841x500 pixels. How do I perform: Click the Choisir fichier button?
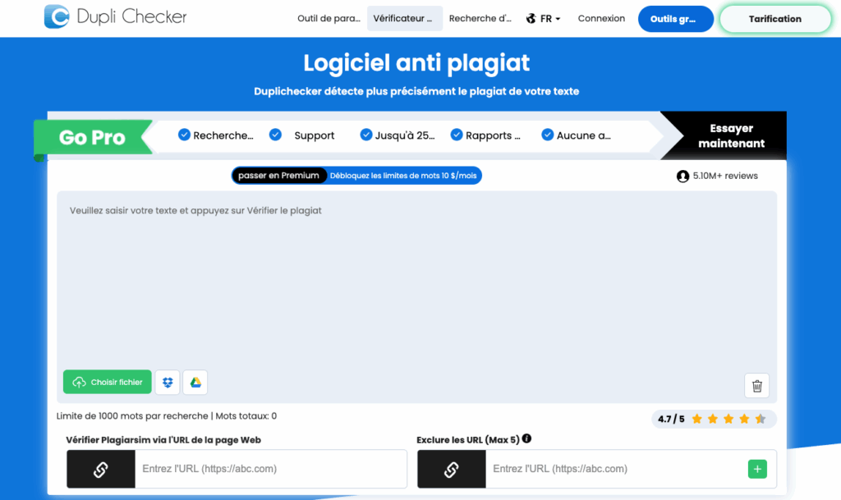click(x=108, y=382)
